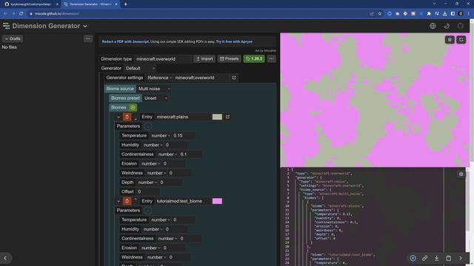Expand the Drafts folder button

(13, 38)
